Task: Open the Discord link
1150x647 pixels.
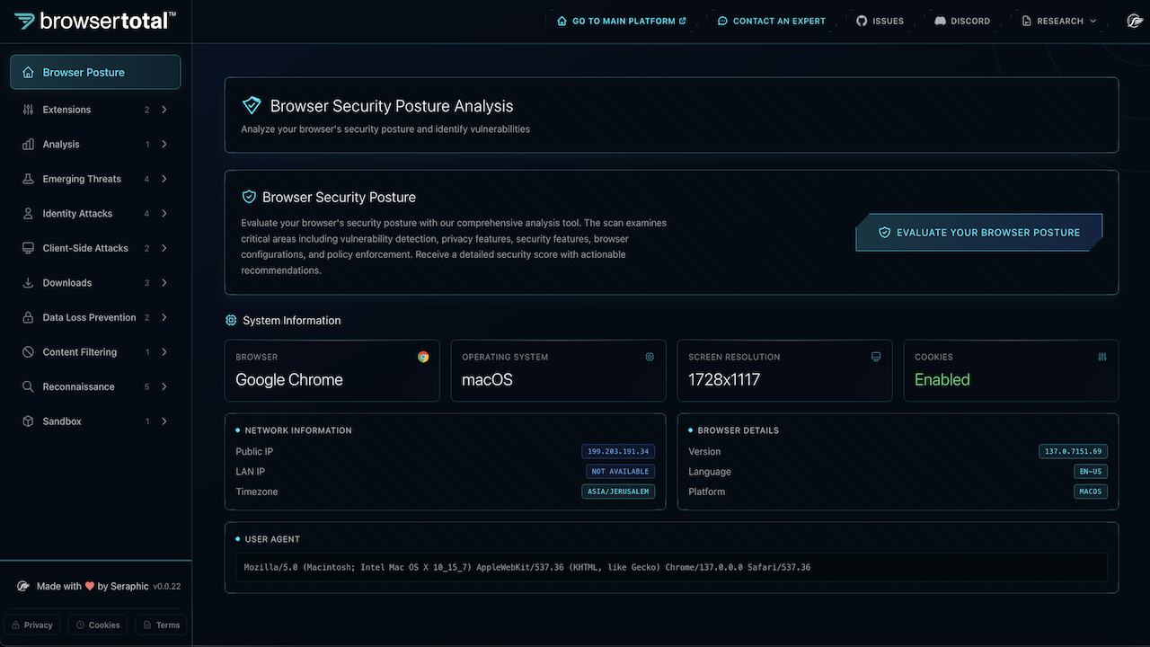Action: (962, 21)
